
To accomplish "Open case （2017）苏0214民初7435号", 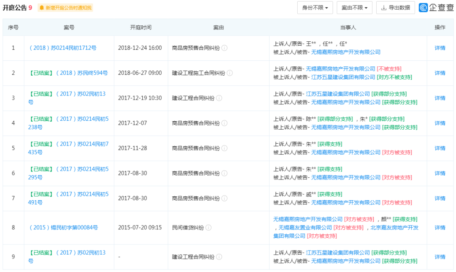I will click(68, 148).
